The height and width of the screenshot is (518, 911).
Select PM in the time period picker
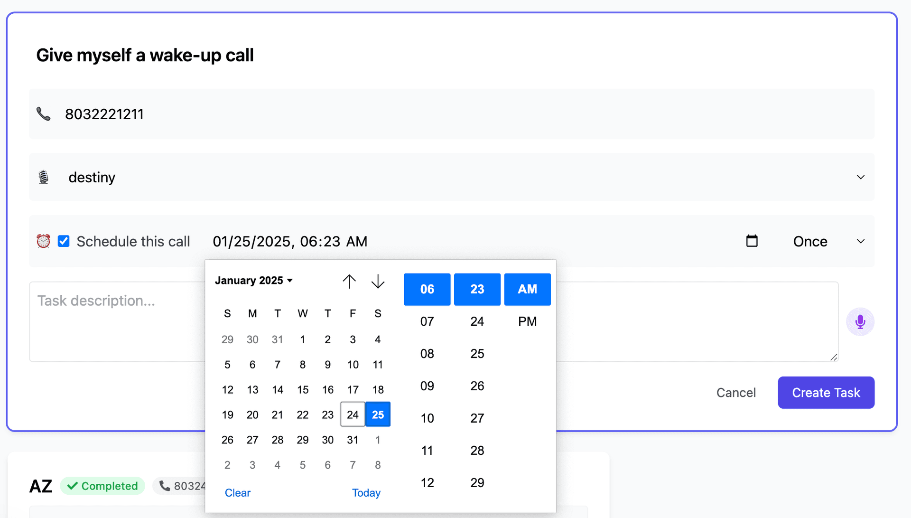[x=527, y=321]
